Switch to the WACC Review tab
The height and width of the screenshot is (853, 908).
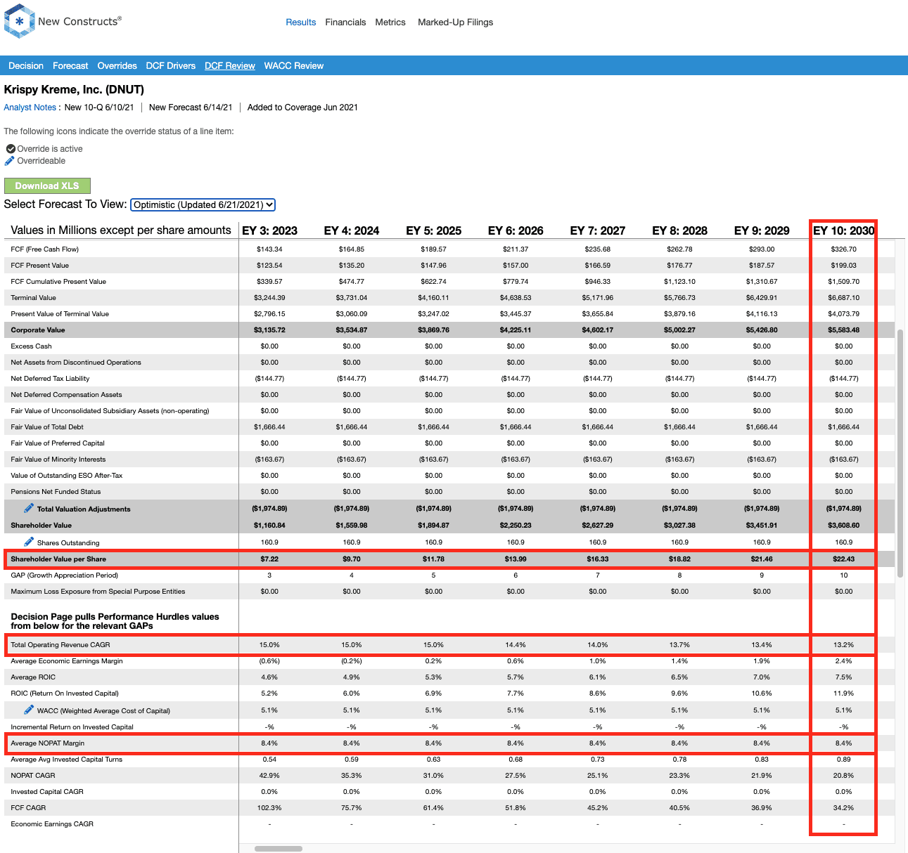pos(294,66)
